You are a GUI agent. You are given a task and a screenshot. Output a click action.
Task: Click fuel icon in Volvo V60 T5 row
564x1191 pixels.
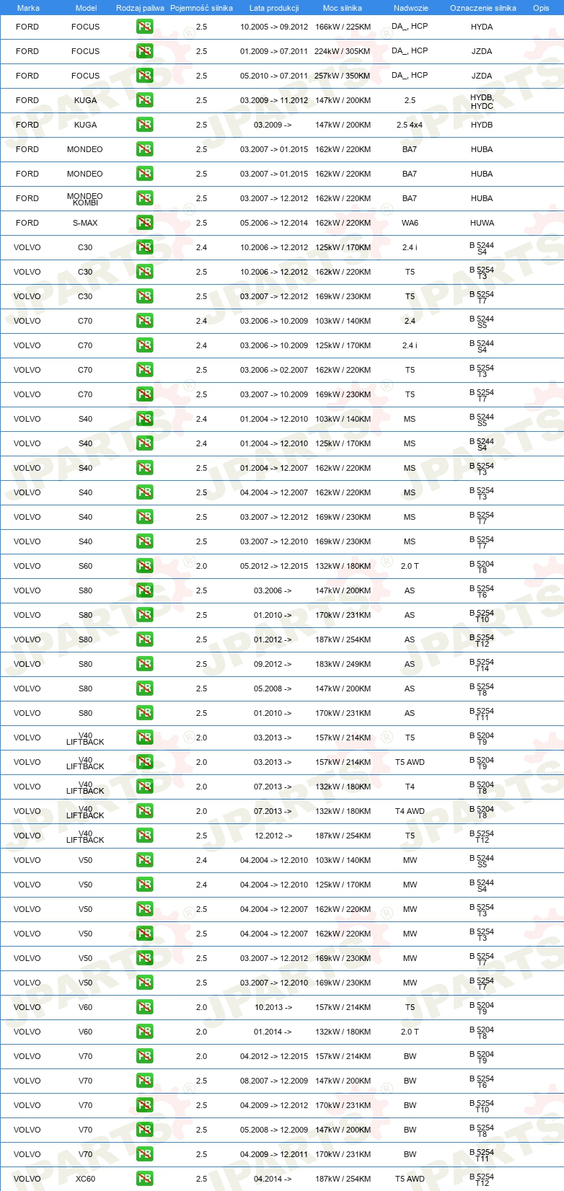(144, 1007)
